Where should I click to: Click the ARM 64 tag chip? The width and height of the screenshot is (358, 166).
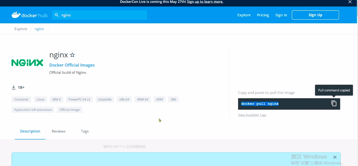coord(143,99)
